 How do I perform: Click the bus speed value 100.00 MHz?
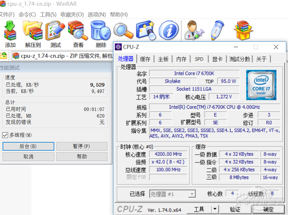pyautogui.click(x=168, y=169)
